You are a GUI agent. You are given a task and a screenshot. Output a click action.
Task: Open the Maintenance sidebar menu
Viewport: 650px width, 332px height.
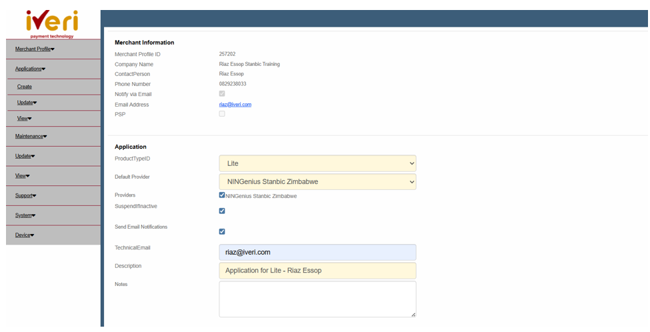click(x=31, y=136)
